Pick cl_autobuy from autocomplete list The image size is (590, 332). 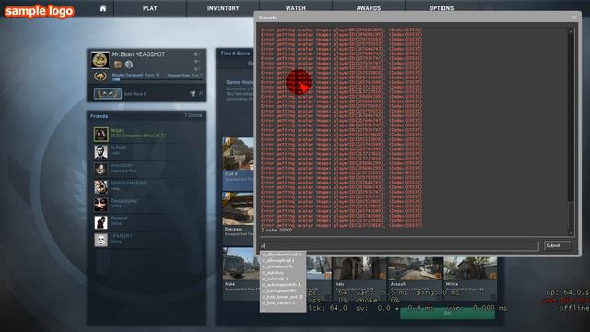coord(274,273)
